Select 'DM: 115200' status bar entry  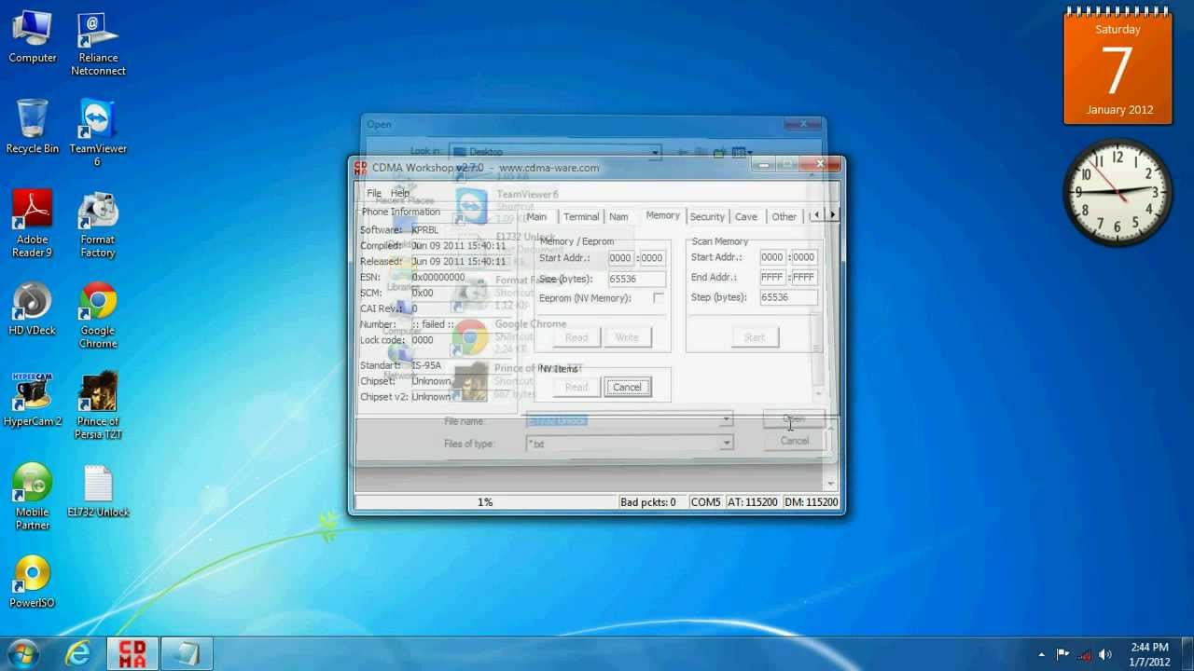click(x=811, y=502)
